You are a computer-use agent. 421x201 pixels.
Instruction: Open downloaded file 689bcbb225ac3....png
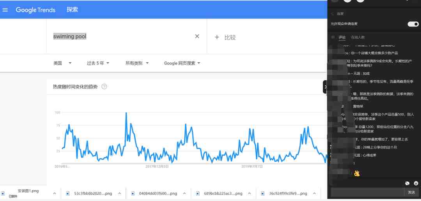223,193
